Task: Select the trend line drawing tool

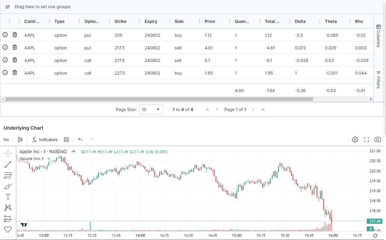Action: point(8,165)
